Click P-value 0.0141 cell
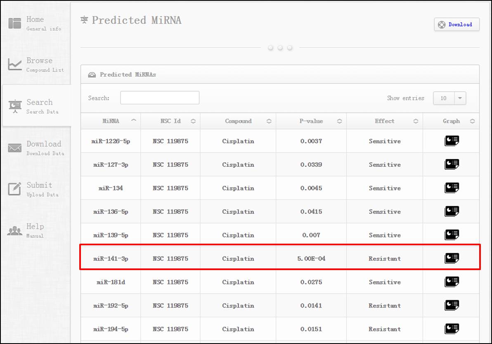 [x=311, y=306]
